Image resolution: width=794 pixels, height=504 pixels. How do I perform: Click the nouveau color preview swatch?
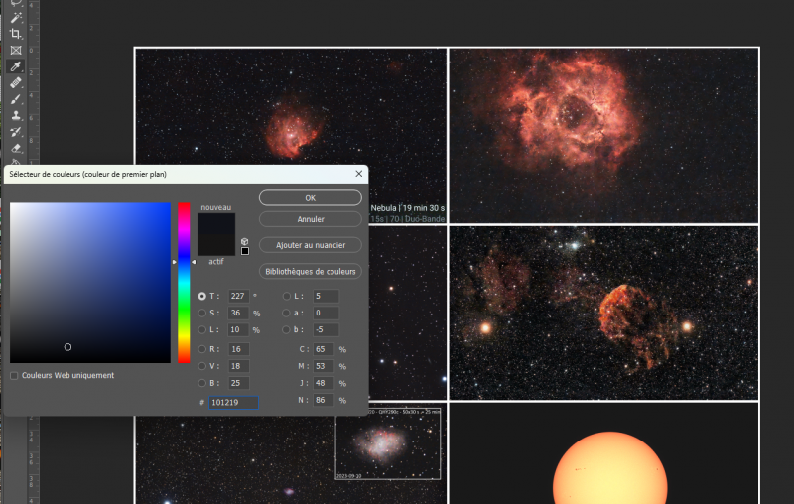coord(216,223)
